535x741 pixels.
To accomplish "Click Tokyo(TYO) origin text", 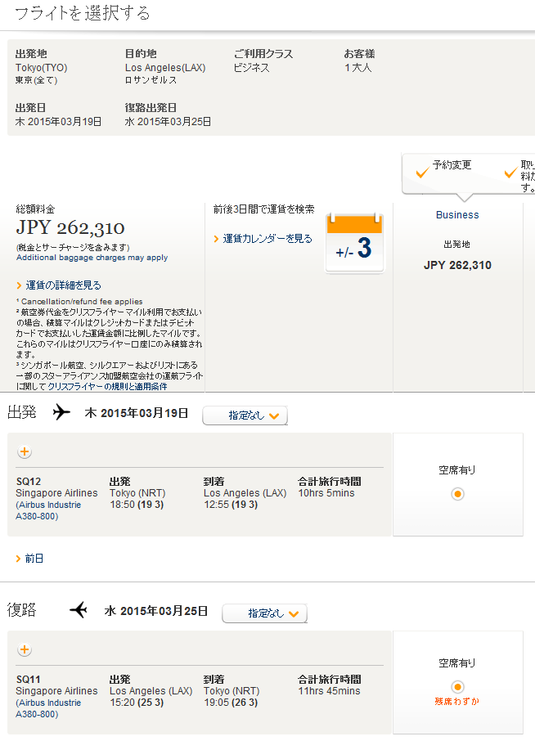I will click(x=42, y=68).
